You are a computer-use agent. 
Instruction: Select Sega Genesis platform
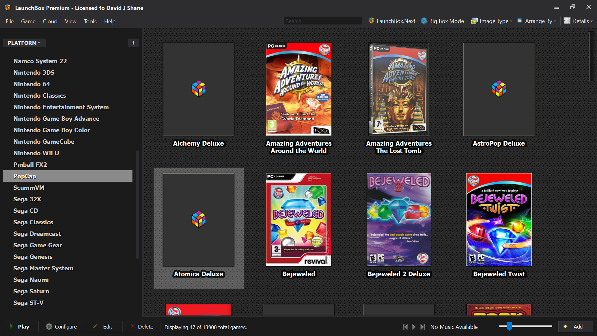click(33, 257)
